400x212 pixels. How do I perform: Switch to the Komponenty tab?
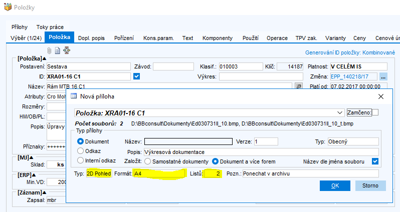click(x=218, y=38)
